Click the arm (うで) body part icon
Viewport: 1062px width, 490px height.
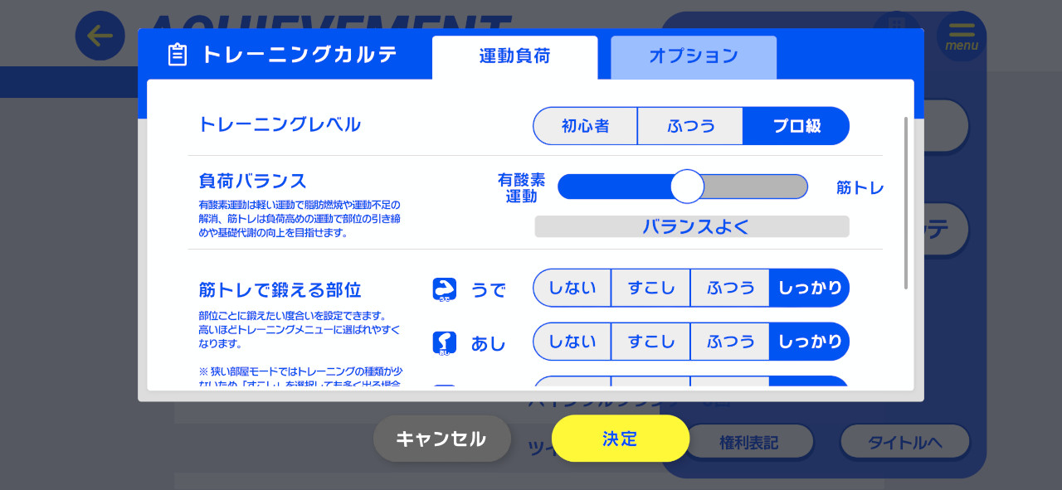tap(445, 289)
